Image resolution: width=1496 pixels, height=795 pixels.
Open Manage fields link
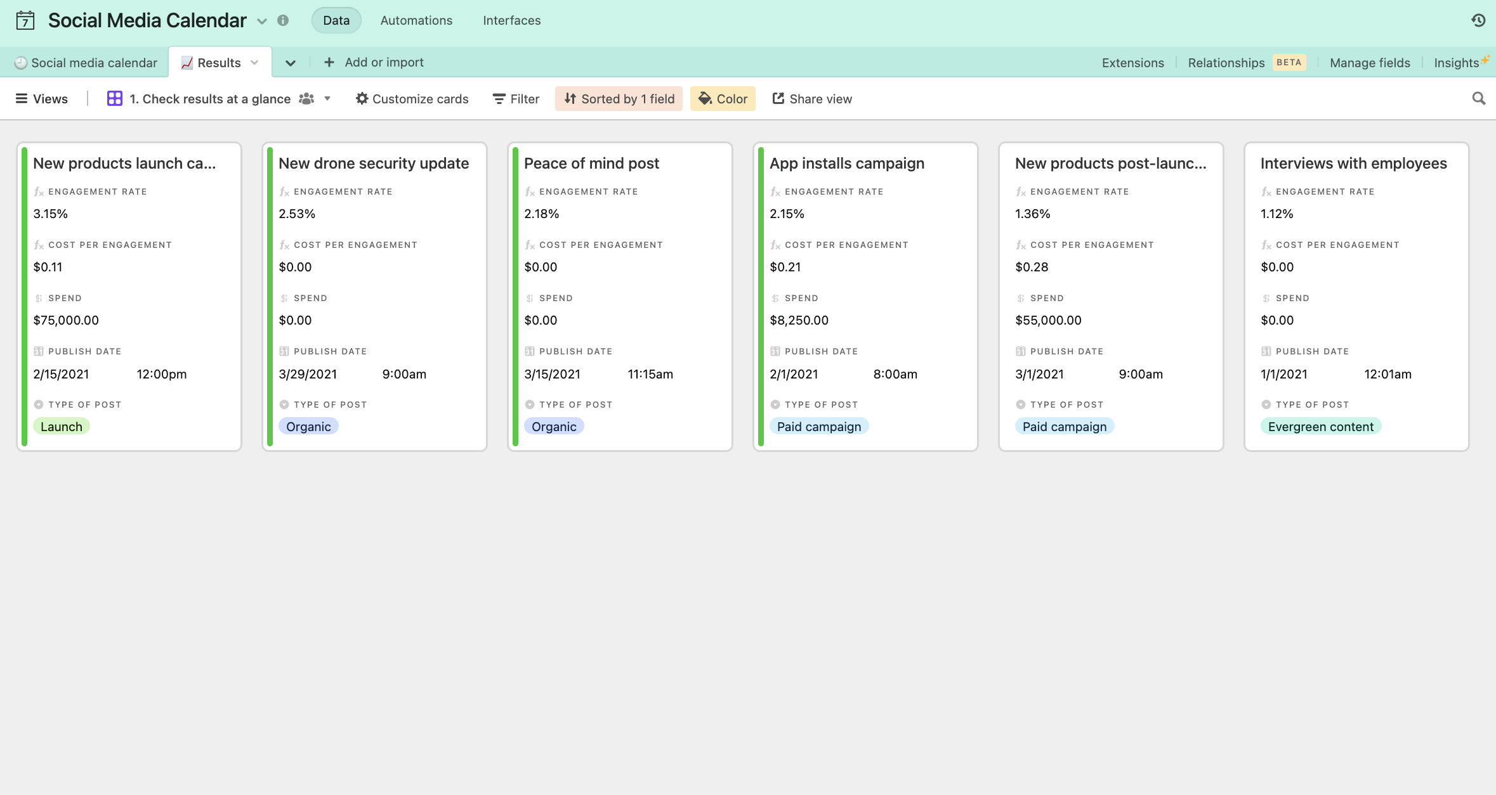tap(1370, 62)
